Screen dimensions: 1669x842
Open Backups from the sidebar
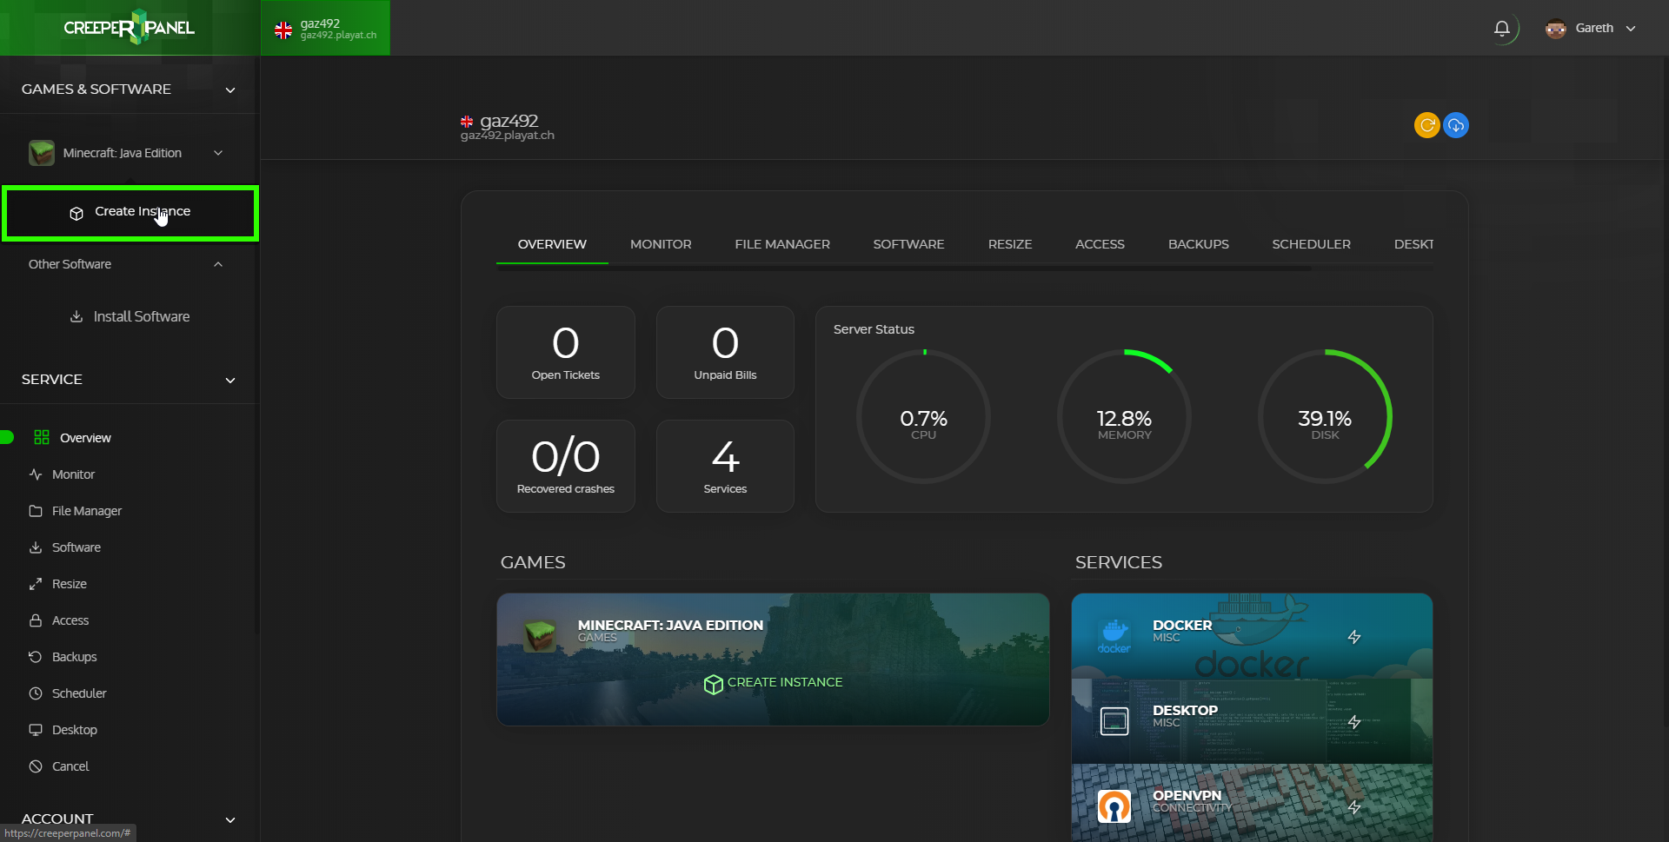tap(74, 657)
